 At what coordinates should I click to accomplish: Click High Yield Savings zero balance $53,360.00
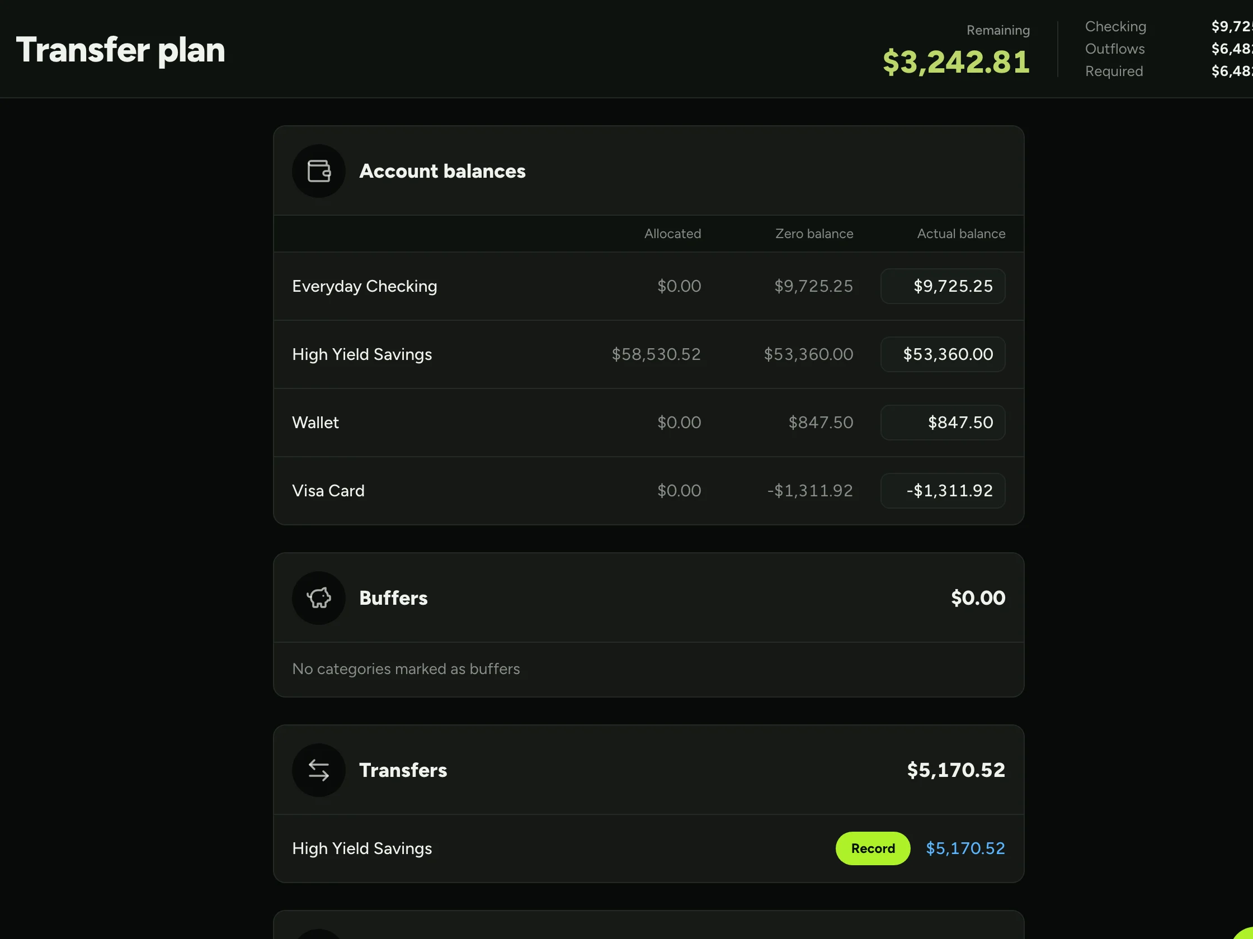click(x=808, y=354)
